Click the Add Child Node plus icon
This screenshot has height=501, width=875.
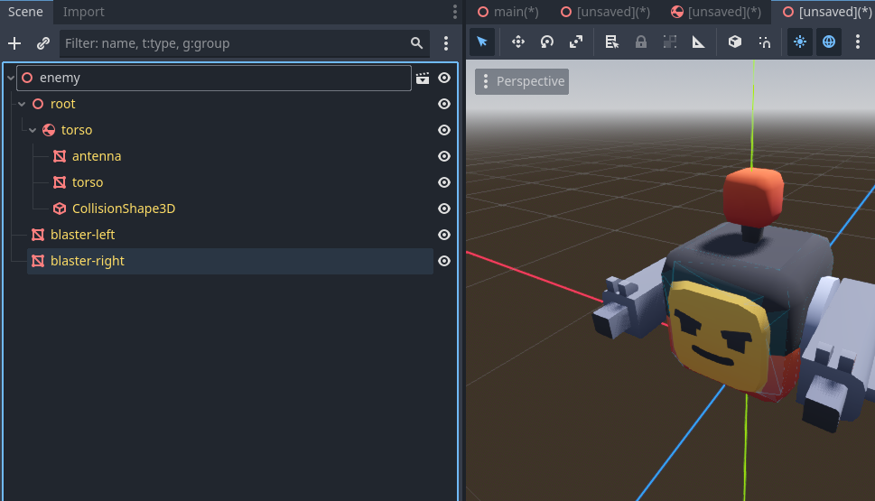click(x=14, y=43)
